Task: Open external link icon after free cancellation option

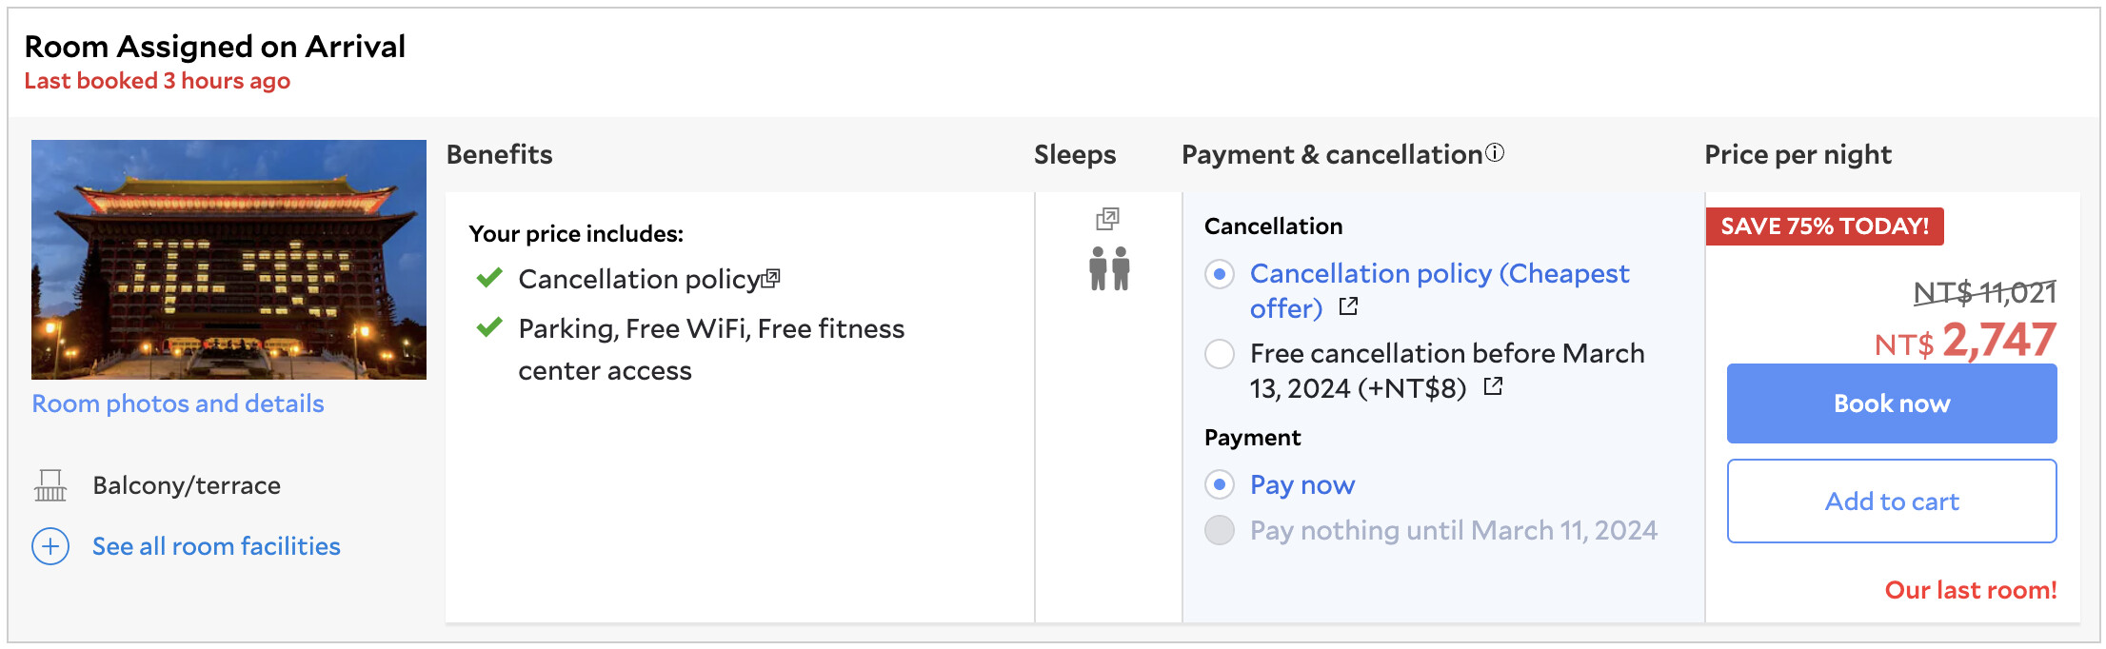Action: (x=1493, y=386)
